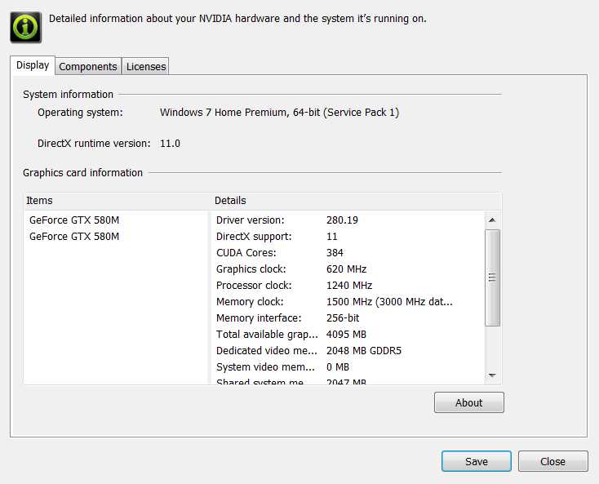The image size is (599, 484).
Task: Click the green system information icon
Action: (x=25, y=28)
